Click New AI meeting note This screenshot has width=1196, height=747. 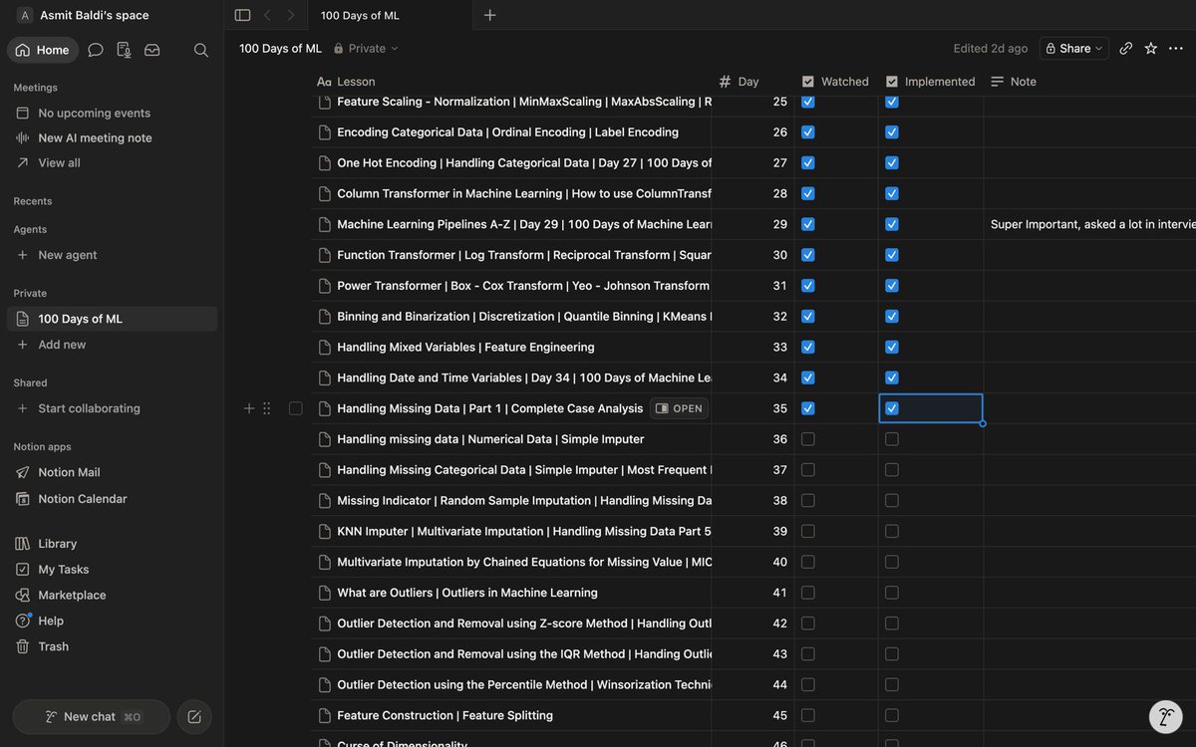coord(113,137)
